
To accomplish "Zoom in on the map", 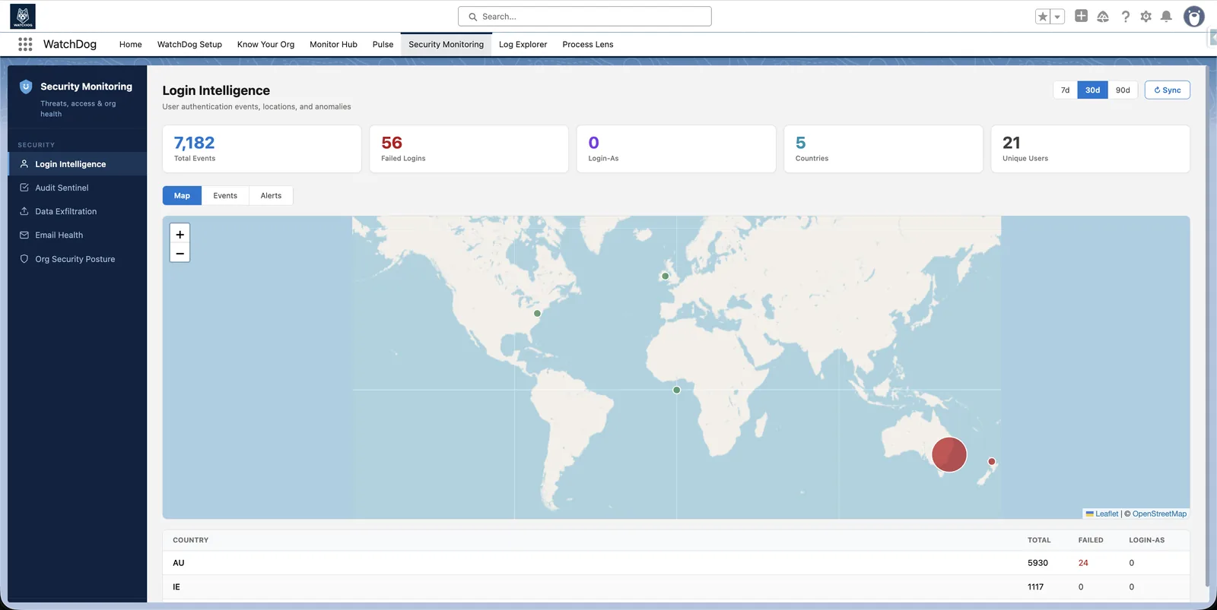I will tap(180, 235).
